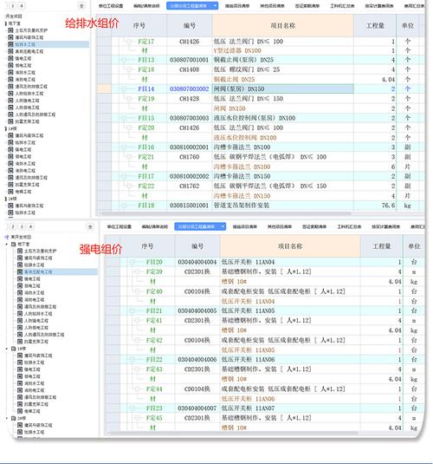Click level 4 button above upper tree
Screen dimensions: 433x464
point(22,5)
